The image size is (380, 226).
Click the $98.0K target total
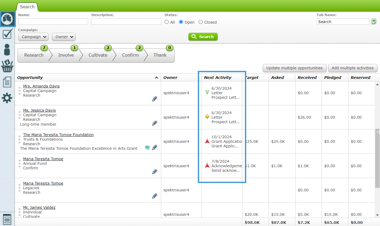[252, 223]
